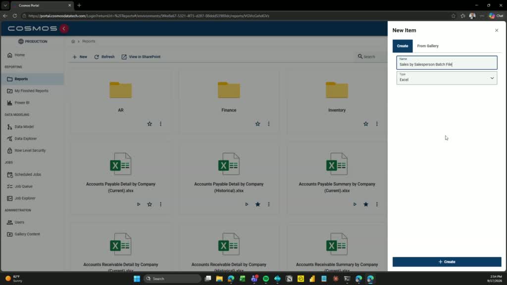This screenshot has width=507, height=285.
Task: Open options for Accounts Payable Detail (Current)
Action: [x=161, y=204]
